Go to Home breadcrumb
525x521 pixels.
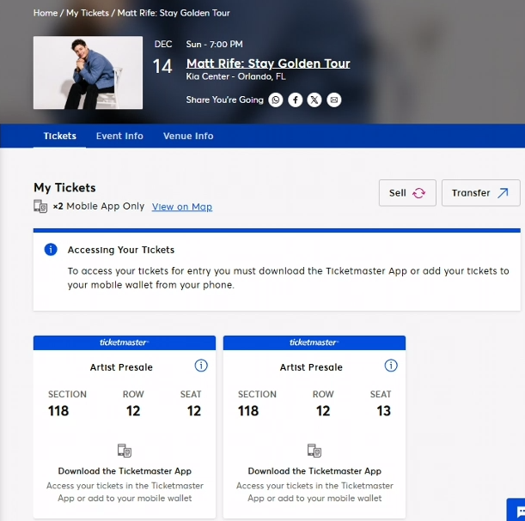(x=46, y=13)
